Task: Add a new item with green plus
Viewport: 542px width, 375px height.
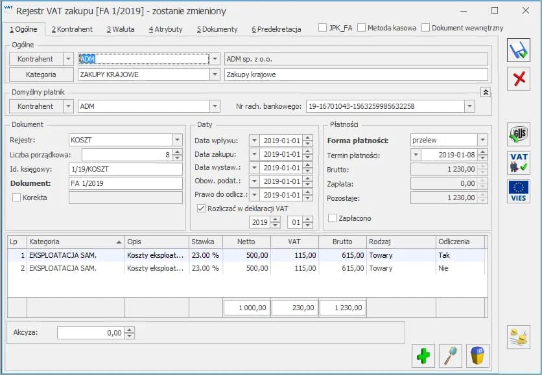Action: click(x=423, y=356)
